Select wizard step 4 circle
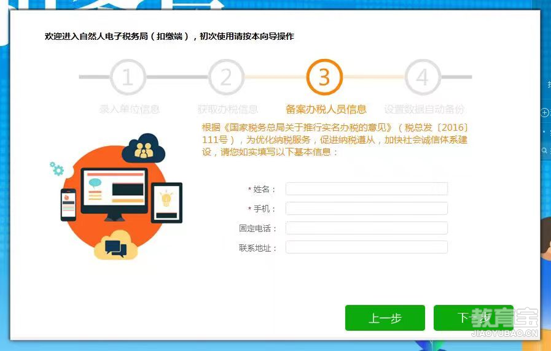Screen dimensions: 551x351 pyautogui.click(x=423, y=77)
